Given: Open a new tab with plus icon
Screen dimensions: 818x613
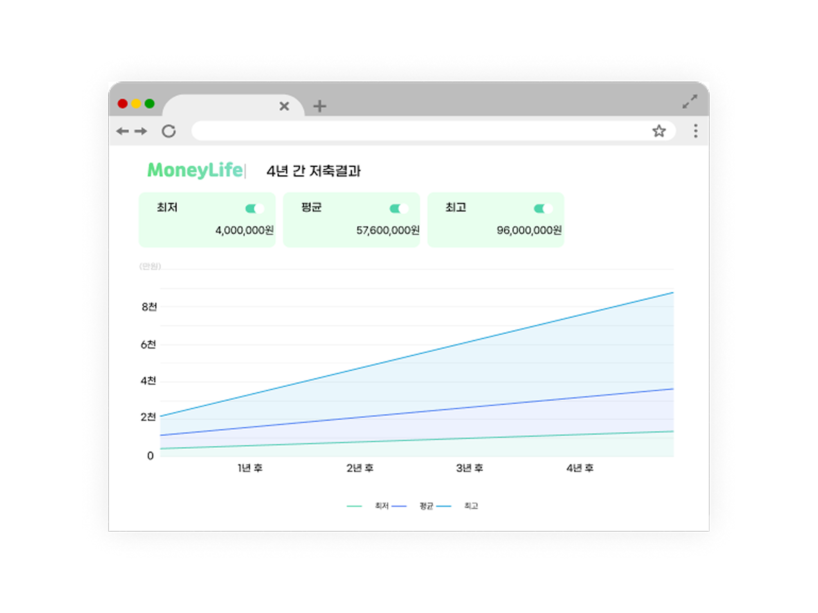Looking at the screenshot, I should click(319, 106).
